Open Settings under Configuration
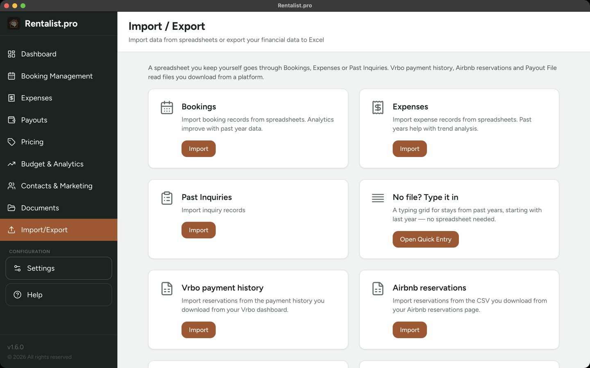 59,268
